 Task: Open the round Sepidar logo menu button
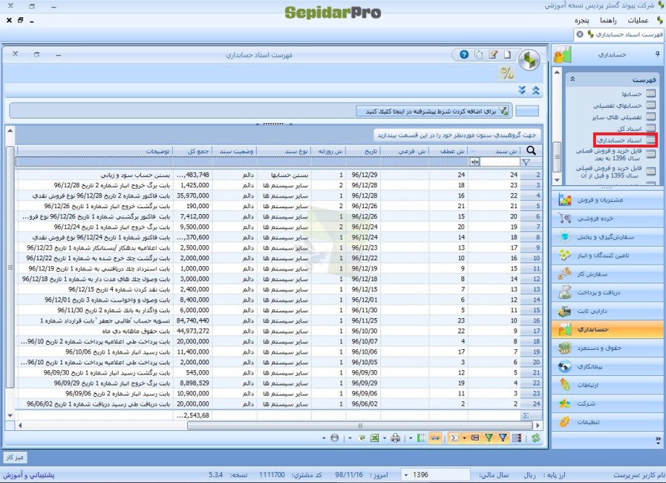(x=529, y=60)
